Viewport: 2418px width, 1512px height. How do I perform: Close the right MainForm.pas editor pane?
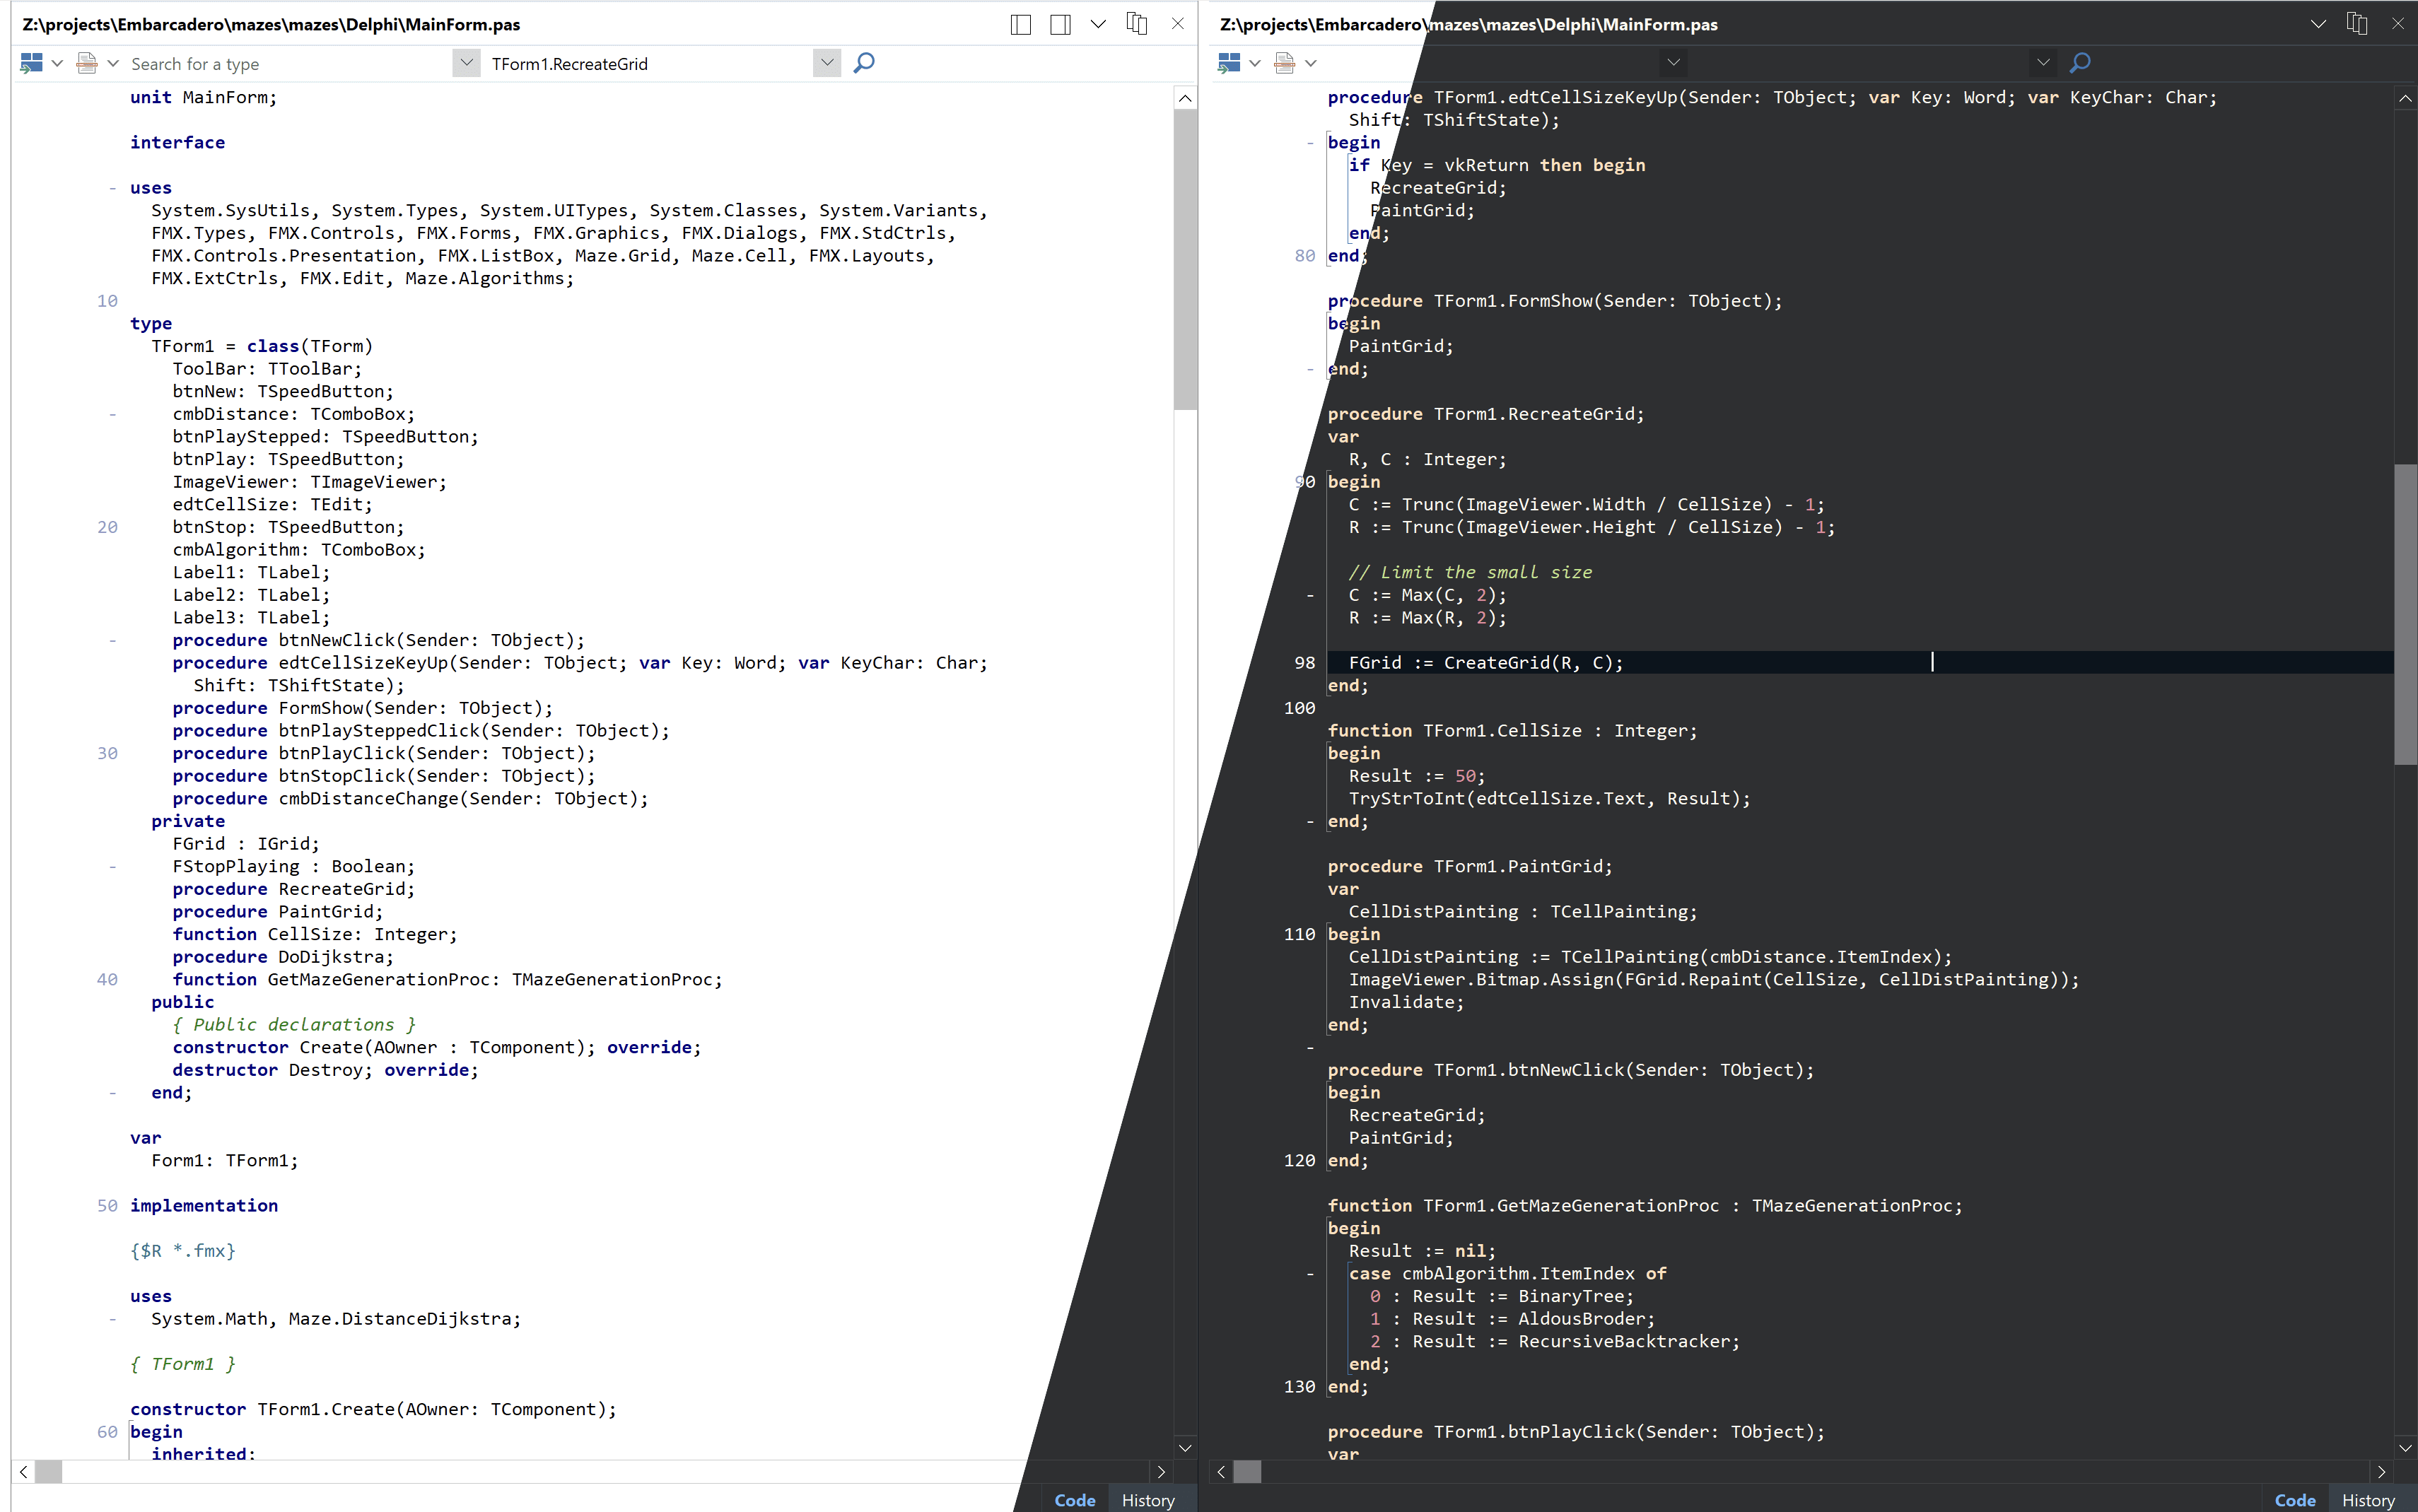2398,24
